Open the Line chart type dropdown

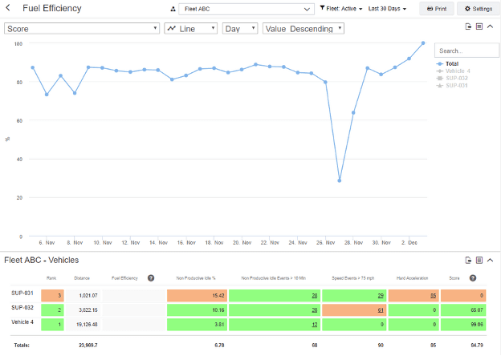point(190,28)
